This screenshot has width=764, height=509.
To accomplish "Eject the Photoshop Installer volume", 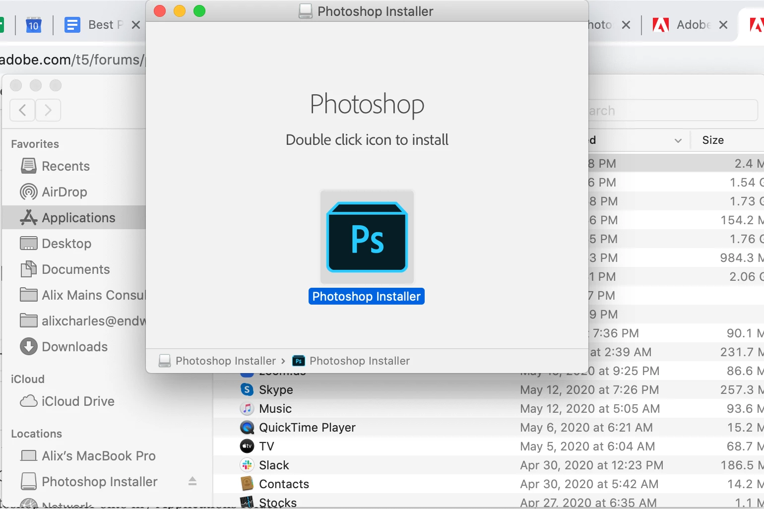I will (192, 481).
